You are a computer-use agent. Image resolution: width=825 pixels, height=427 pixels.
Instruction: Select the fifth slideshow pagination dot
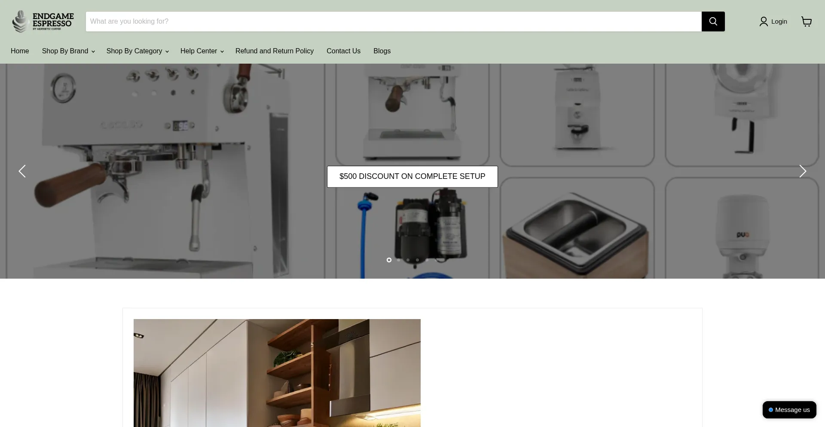tap(427, 260)
